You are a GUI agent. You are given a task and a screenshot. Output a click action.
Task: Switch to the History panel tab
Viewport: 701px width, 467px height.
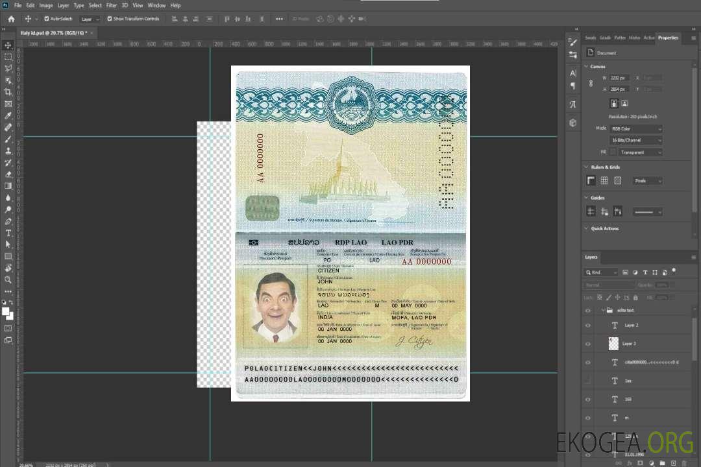click(x=634, y=38)
